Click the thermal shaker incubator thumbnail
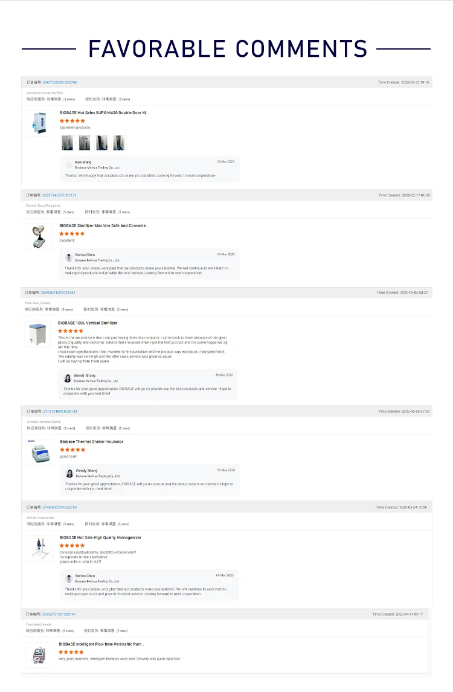Viewport: 453px width, 692px height. (40, 452)
